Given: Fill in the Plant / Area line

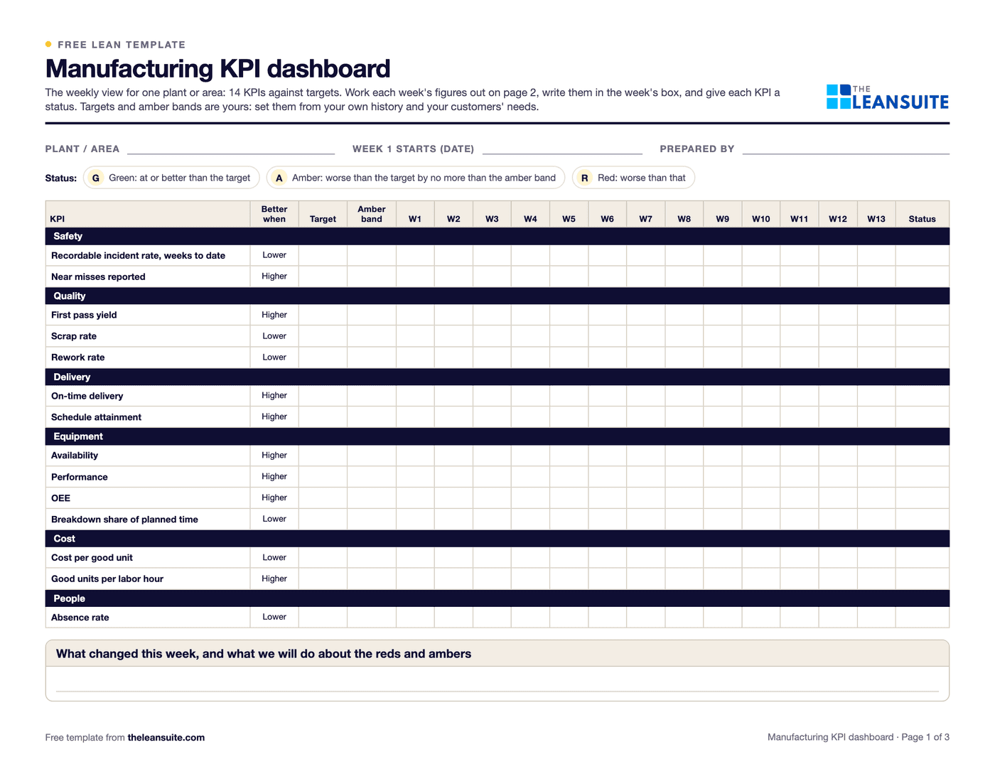Looking at the screenshot, I should [231, 149].
